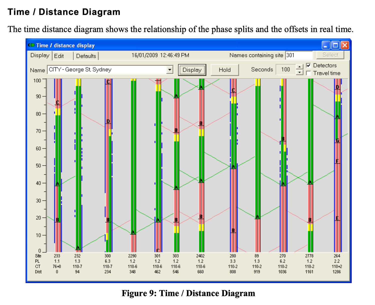
Task: Select the Display tab
Action: (40, 55)
